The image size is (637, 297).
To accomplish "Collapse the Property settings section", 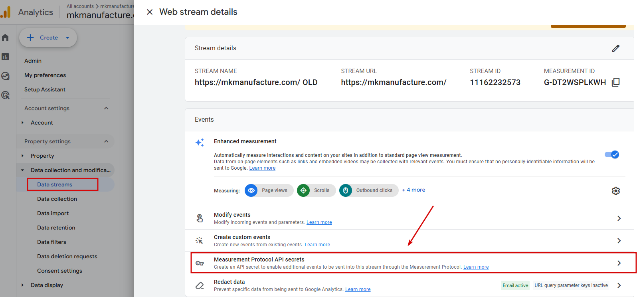I will 106,141.
